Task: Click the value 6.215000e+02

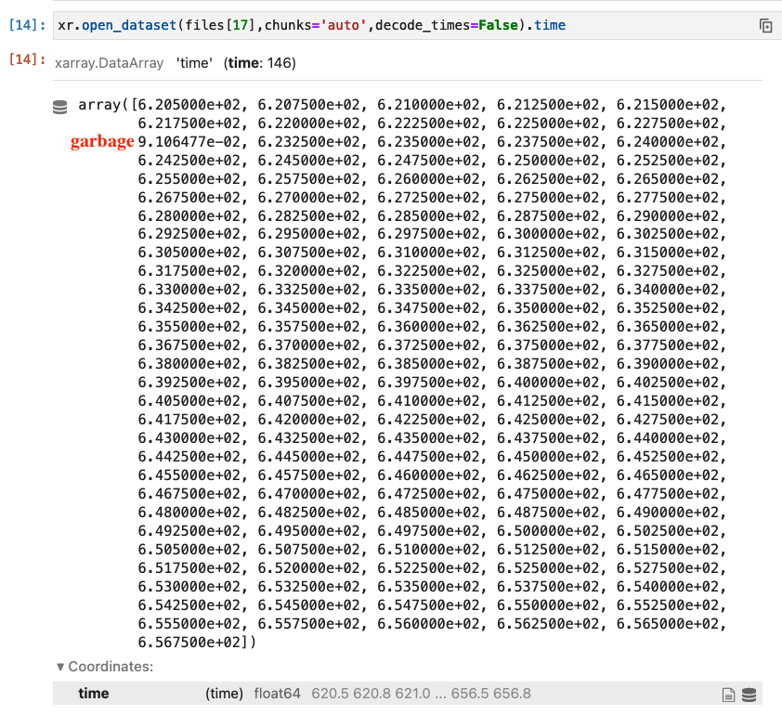Action: [x=668, y=105]
